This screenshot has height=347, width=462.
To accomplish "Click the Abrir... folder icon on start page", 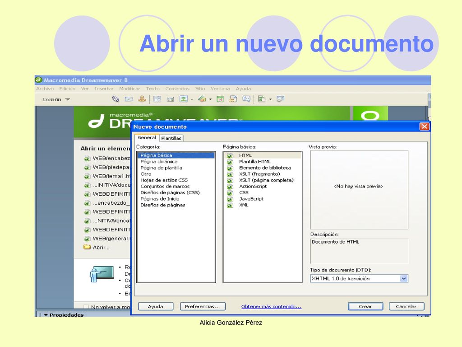I will pos(87,247).
